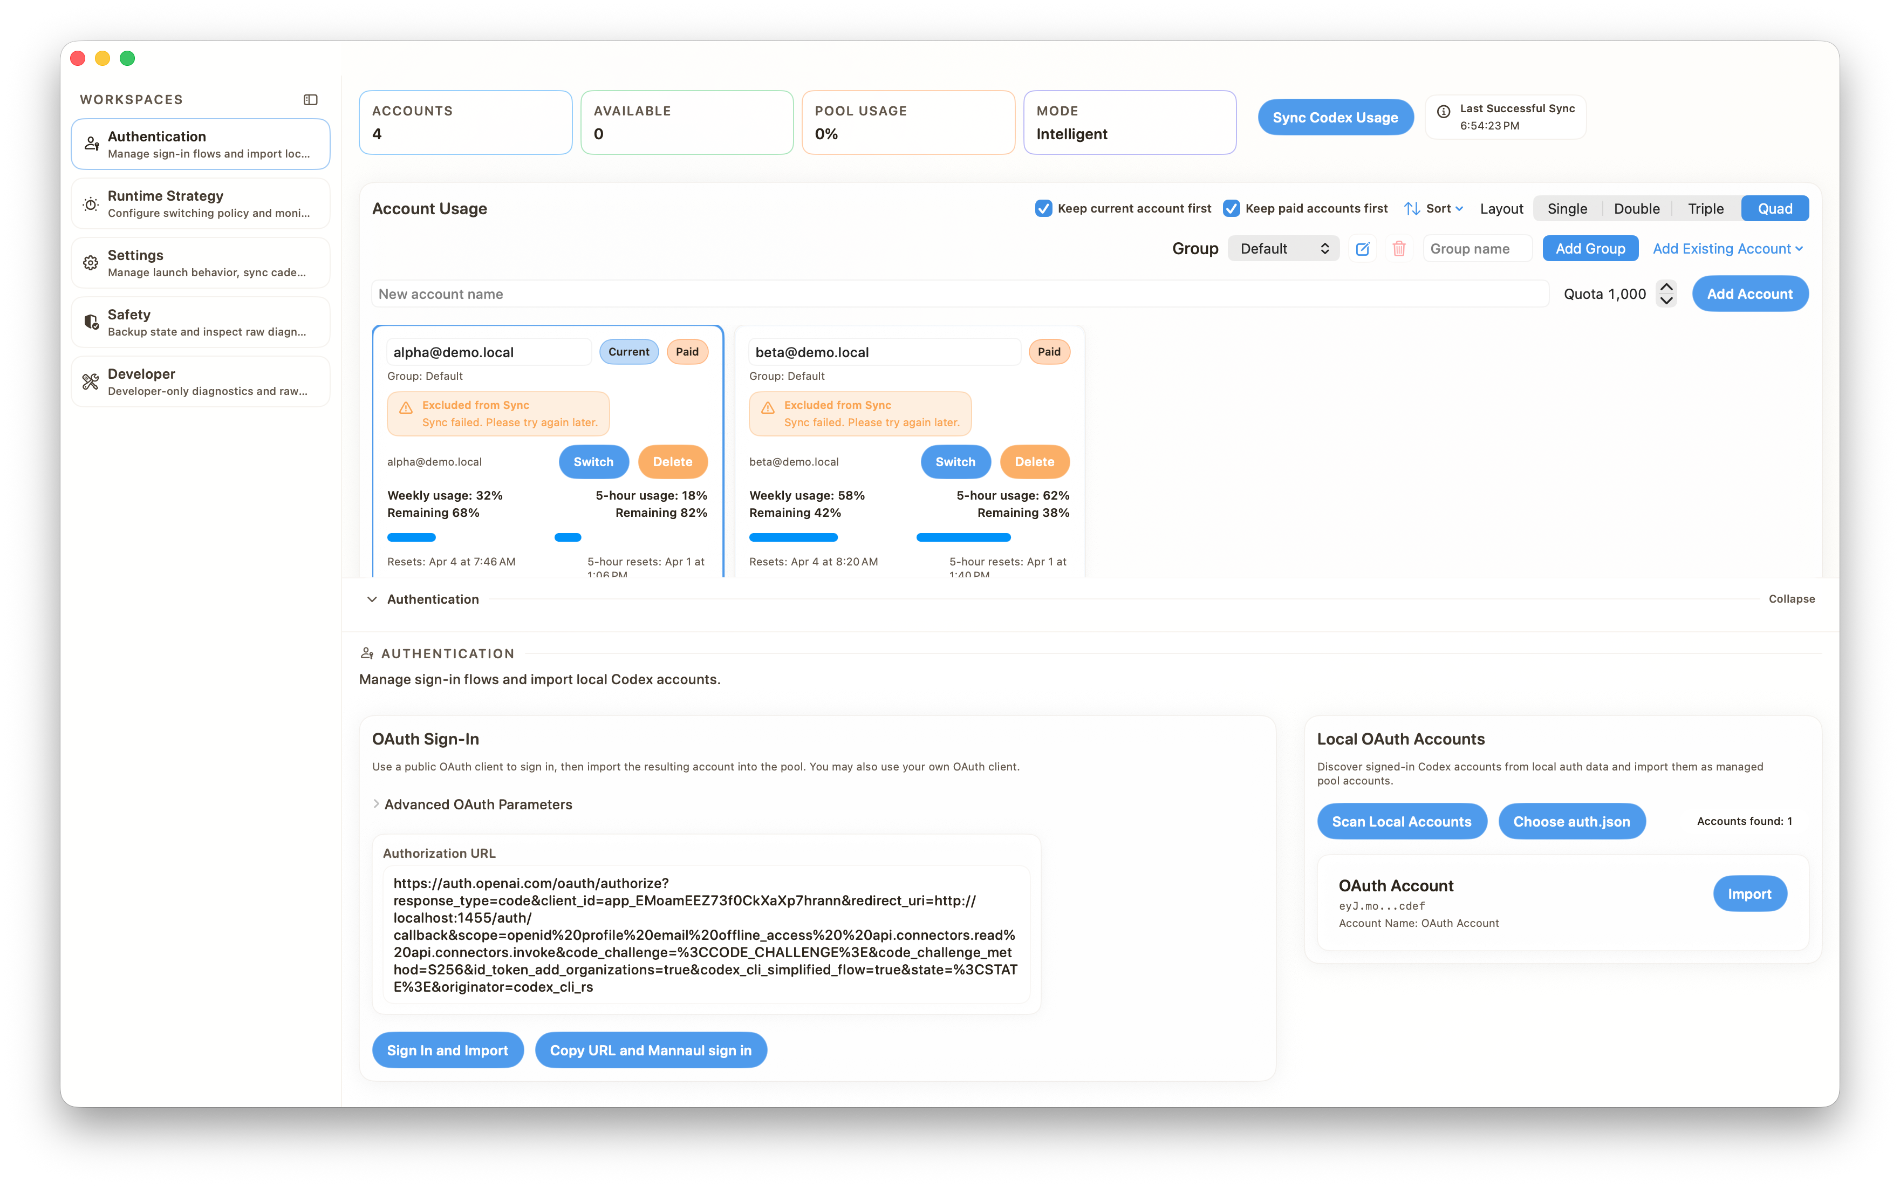The image size is (1900, 1187).
Task: Click the Paid badge on beta
Action: tap(1049, 352)
